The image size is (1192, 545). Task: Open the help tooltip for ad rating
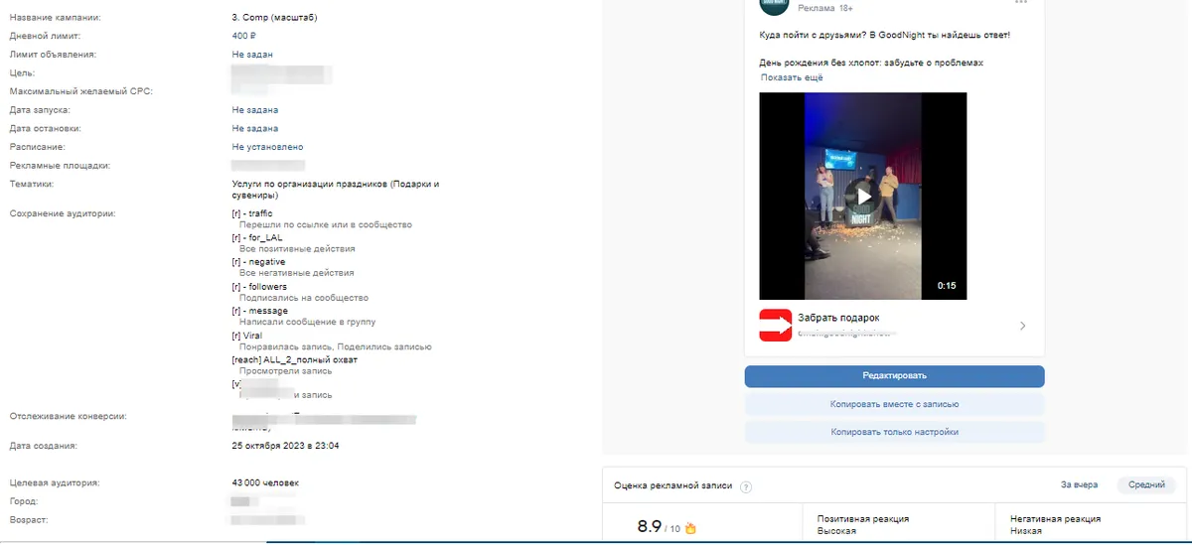(x=746, y=486)
